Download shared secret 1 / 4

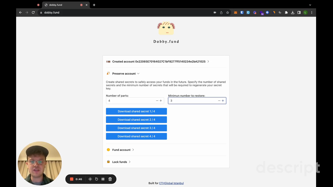pos(136,111)
